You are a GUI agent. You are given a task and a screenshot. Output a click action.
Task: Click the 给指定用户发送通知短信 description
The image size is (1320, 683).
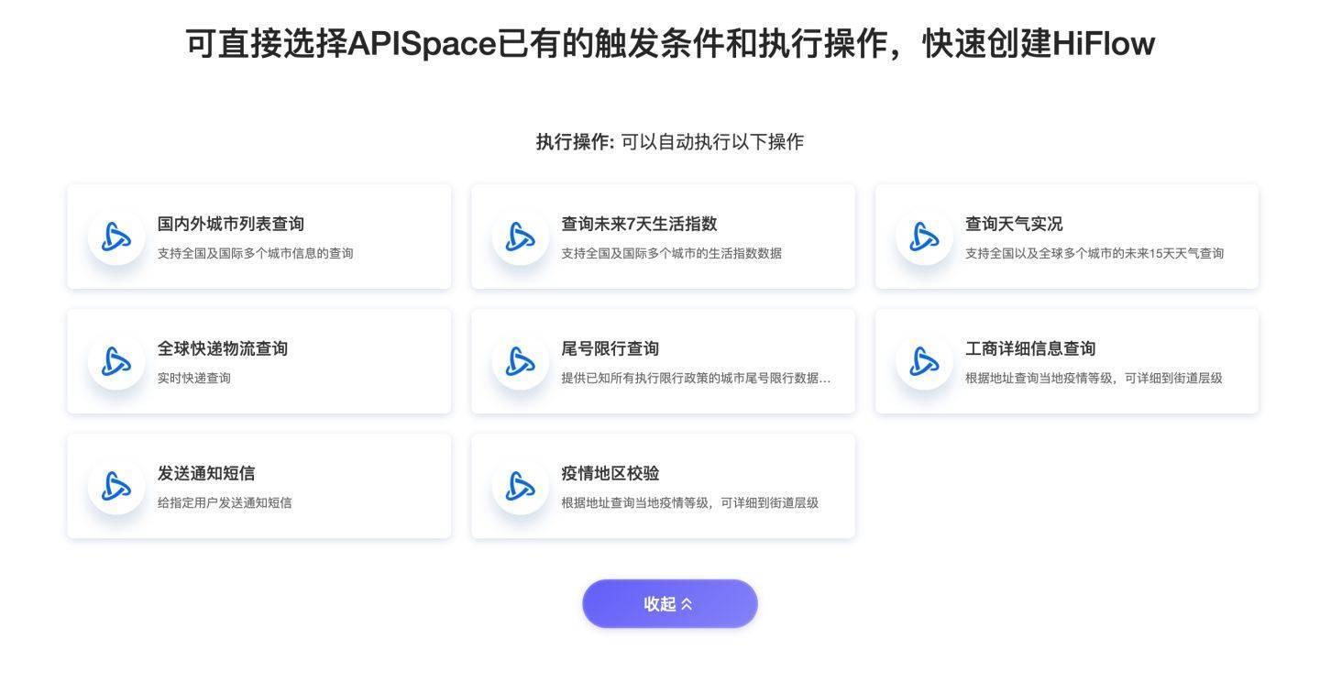pyautogui.click(x=225, y=502)
